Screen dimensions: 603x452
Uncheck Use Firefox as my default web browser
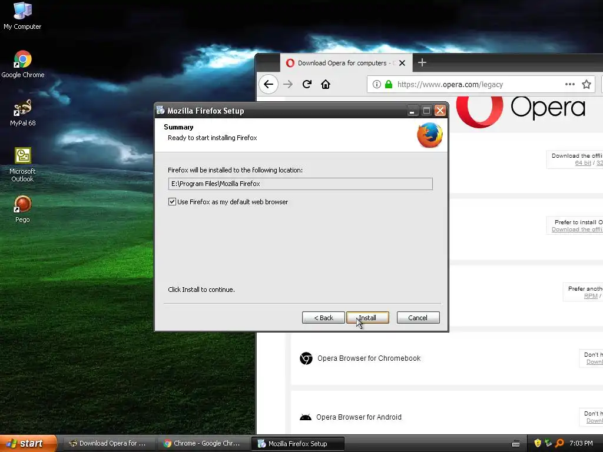click(173, 202)
